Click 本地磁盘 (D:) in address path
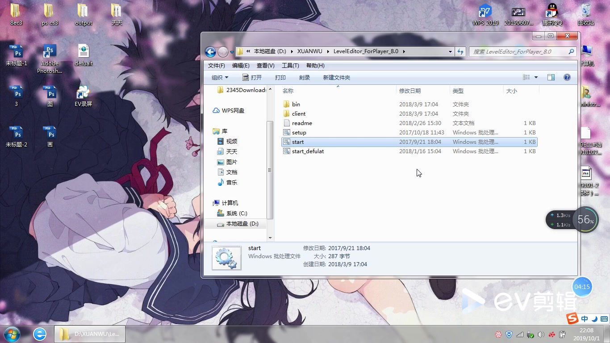Image resolution: width=610 pixels, height=343 pixels. click(270, 51)
